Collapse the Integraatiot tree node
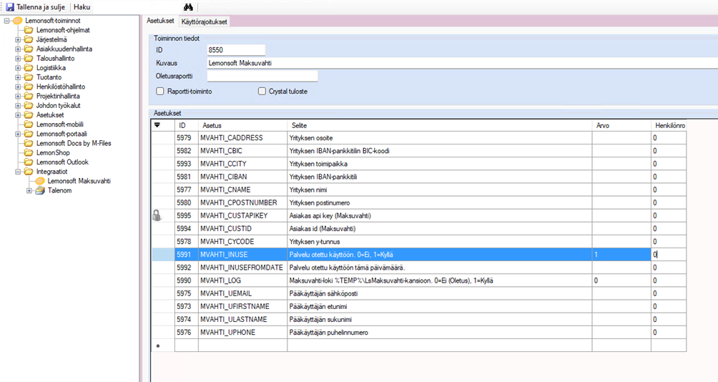The height and width of the screenshot is (382, 718). [18, 172]
